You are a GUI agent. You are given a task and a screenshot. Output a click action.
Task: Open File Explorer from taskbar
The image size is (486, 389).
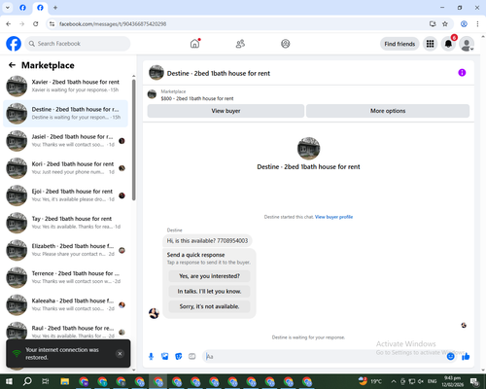(64, 381)
